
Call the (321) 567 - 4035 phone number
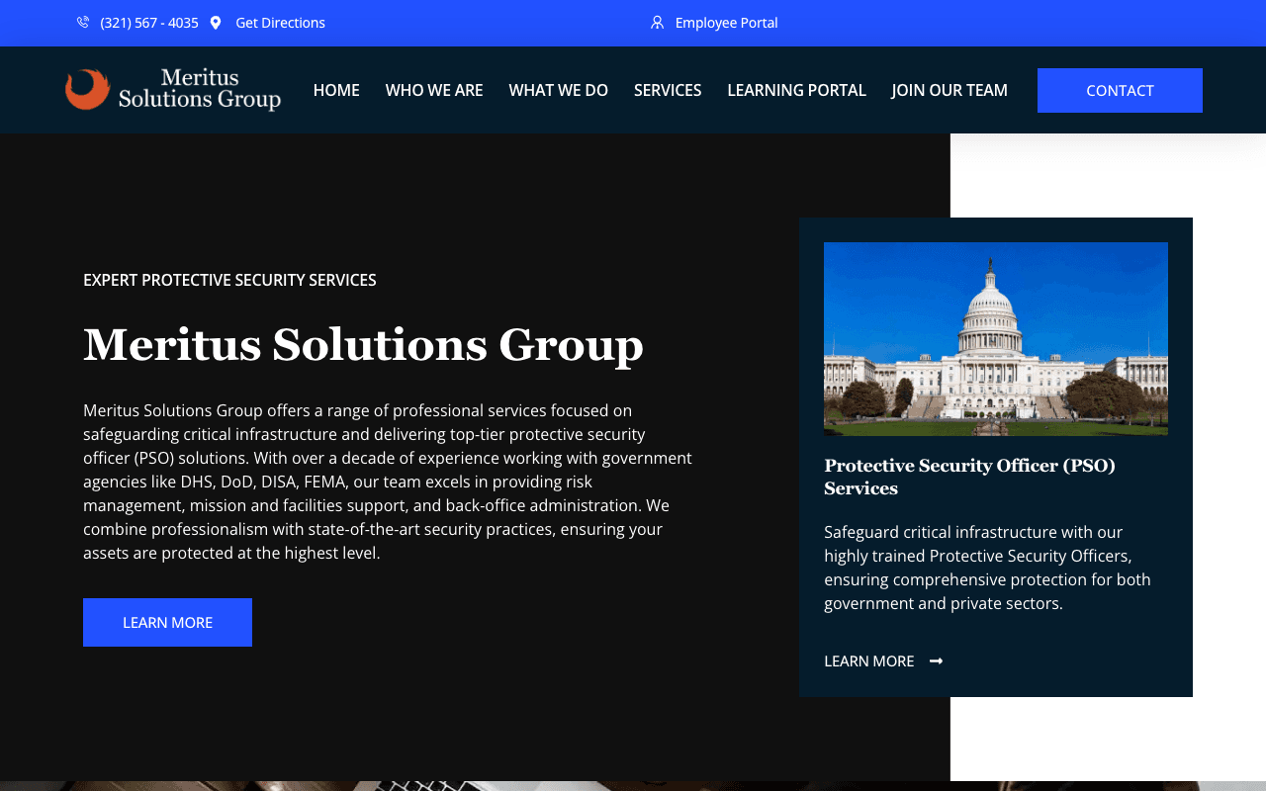pos(148,22)
